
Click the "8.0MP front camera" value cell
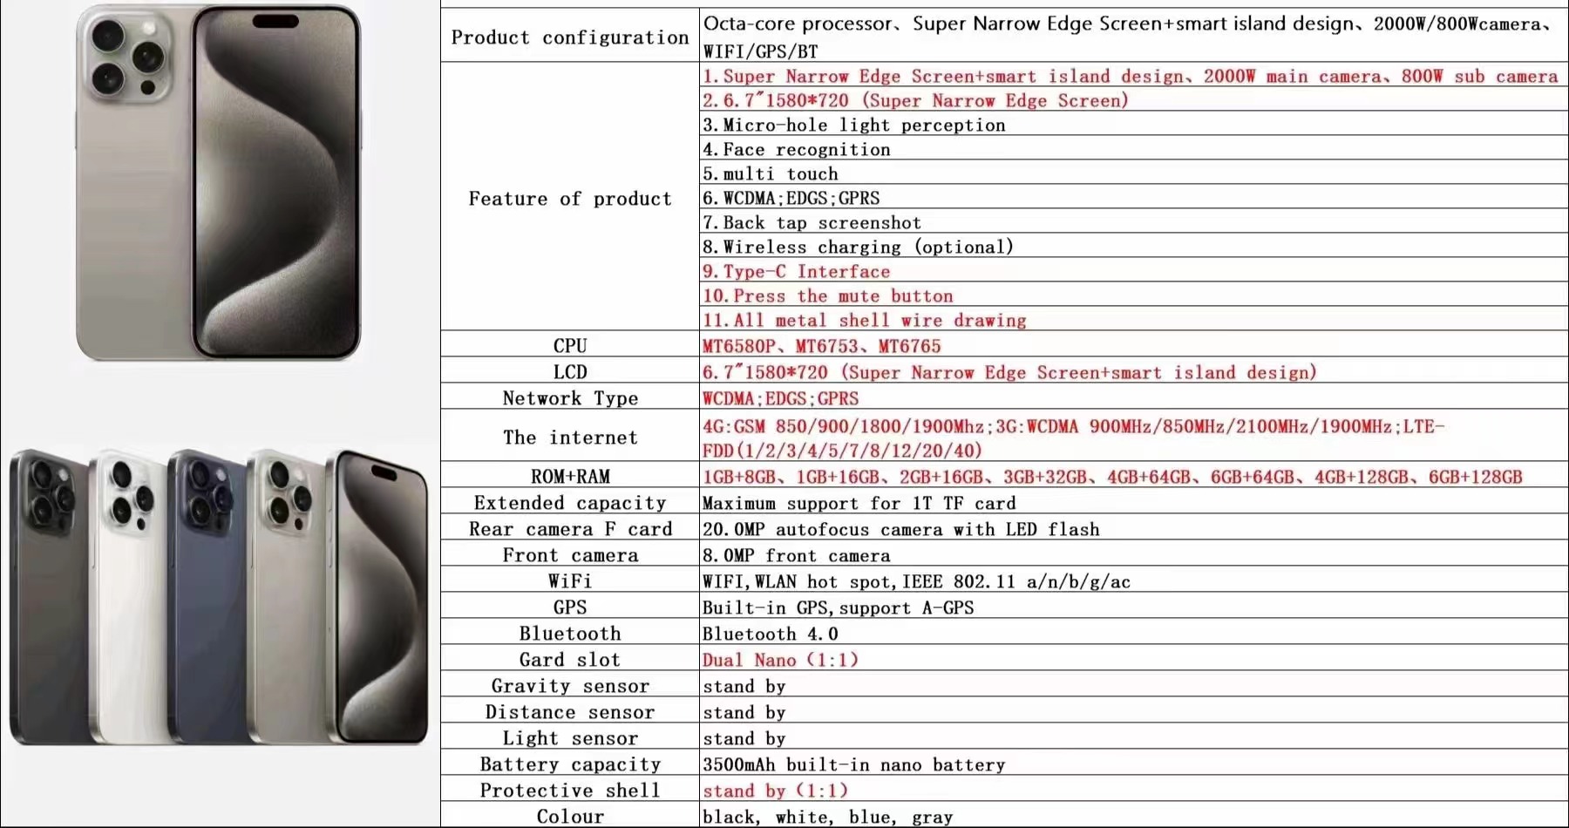pos(797,555)
